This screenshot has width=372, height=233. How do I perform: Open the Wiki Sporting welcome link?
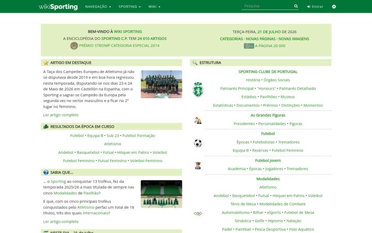point(128,32)
